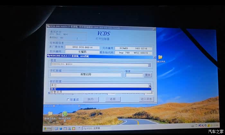Collapse the 新的数据 dropdown arrow
225x135 pixels.
pyautogui.click(x=149, y=86)
